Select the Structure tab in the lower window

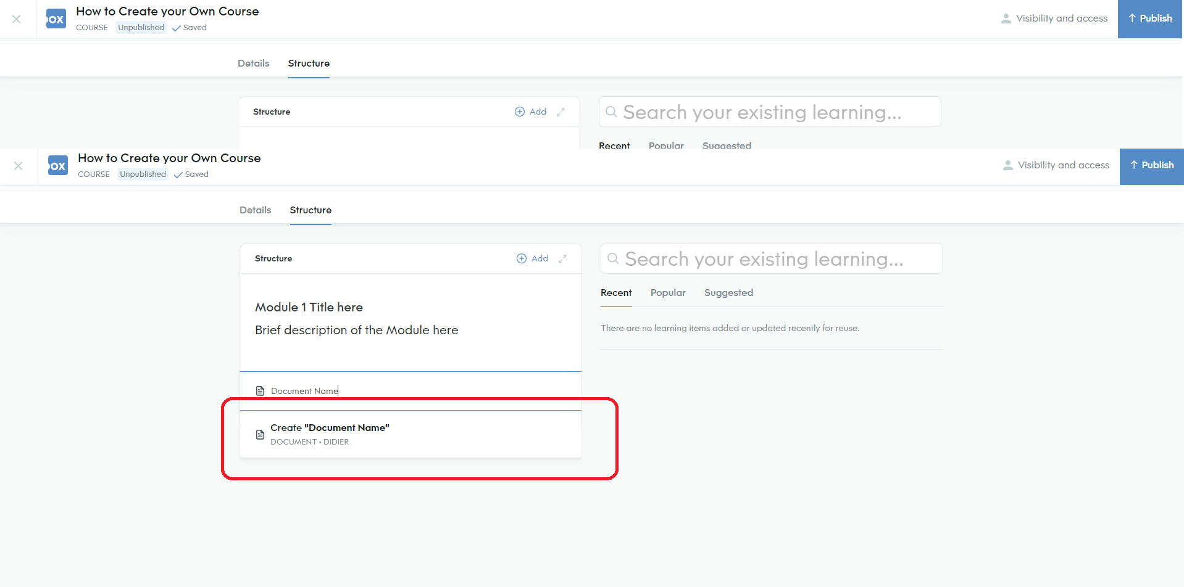tap(311, 210)
